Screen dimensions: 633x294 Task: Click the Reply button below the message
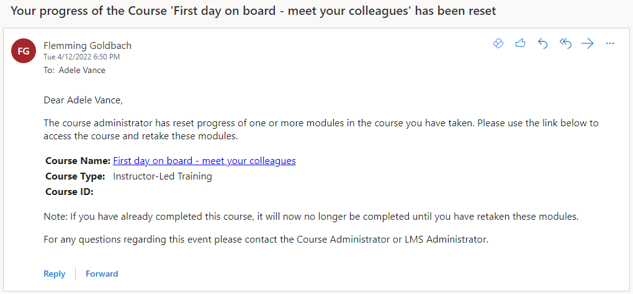(55, 274)
